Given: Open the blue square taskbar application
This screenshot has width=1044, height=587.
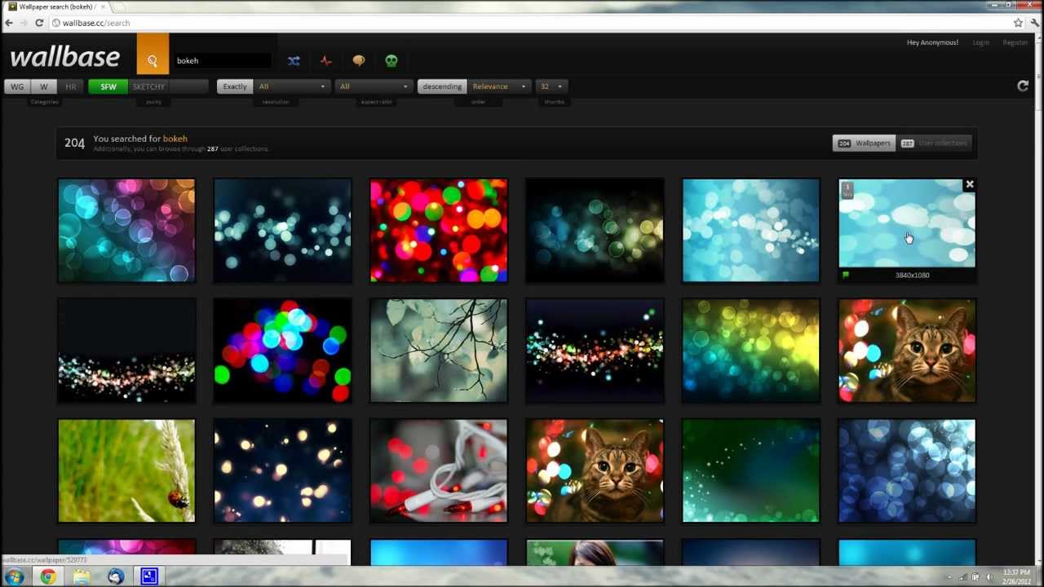Looking at the screenshot, I should [149, 576].
